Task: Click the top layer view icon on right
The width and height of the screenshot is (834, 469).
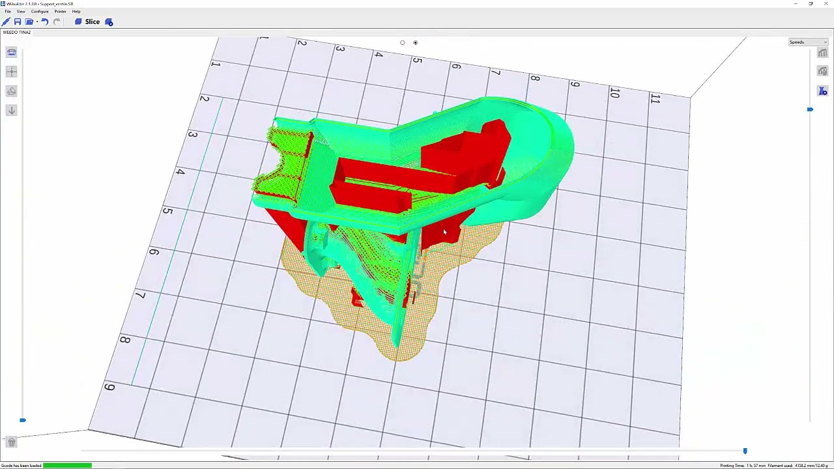Action: (822, 53)
